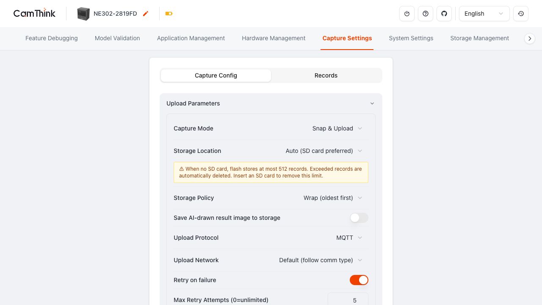Click the NE302-2819FD device name
The image size is (542, 305).
pyautogui.click(x=115, y=14)
